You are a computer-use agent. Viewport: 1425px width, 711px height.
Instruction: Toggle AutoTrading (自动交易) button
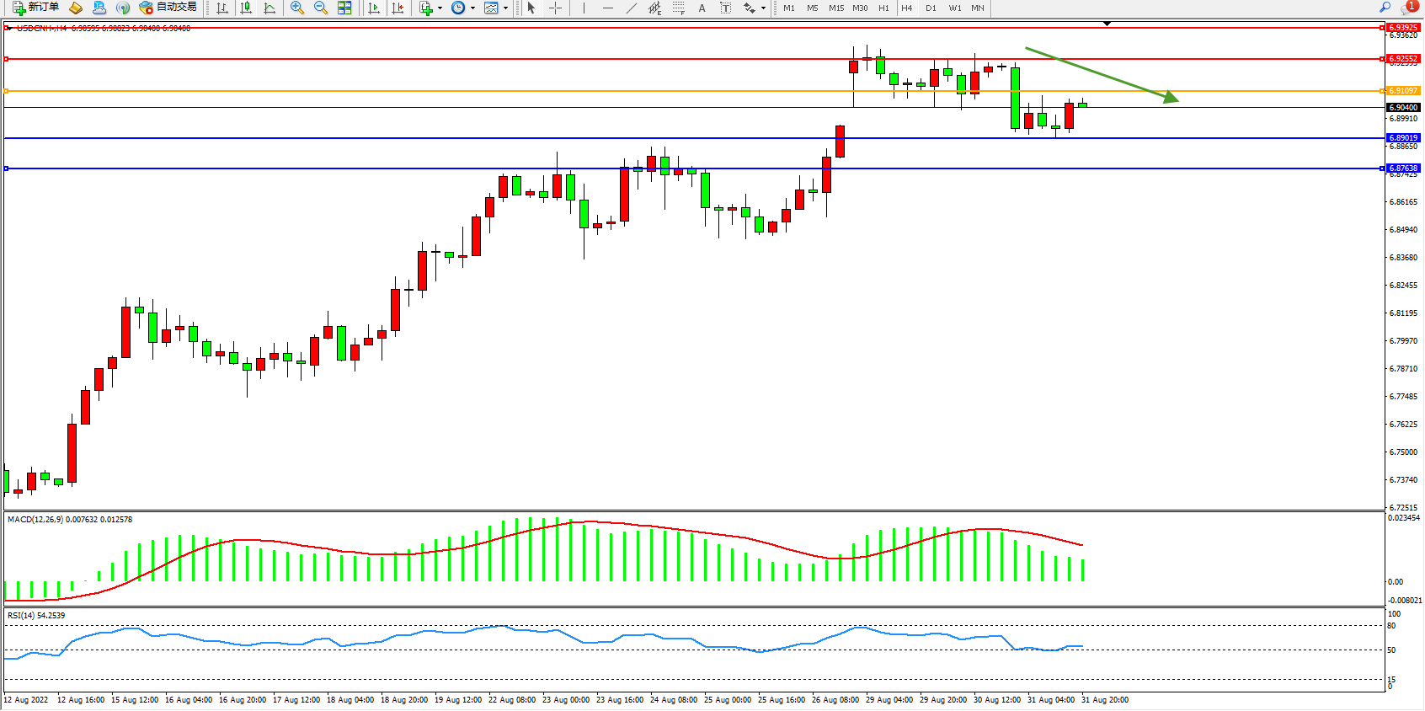168,8
